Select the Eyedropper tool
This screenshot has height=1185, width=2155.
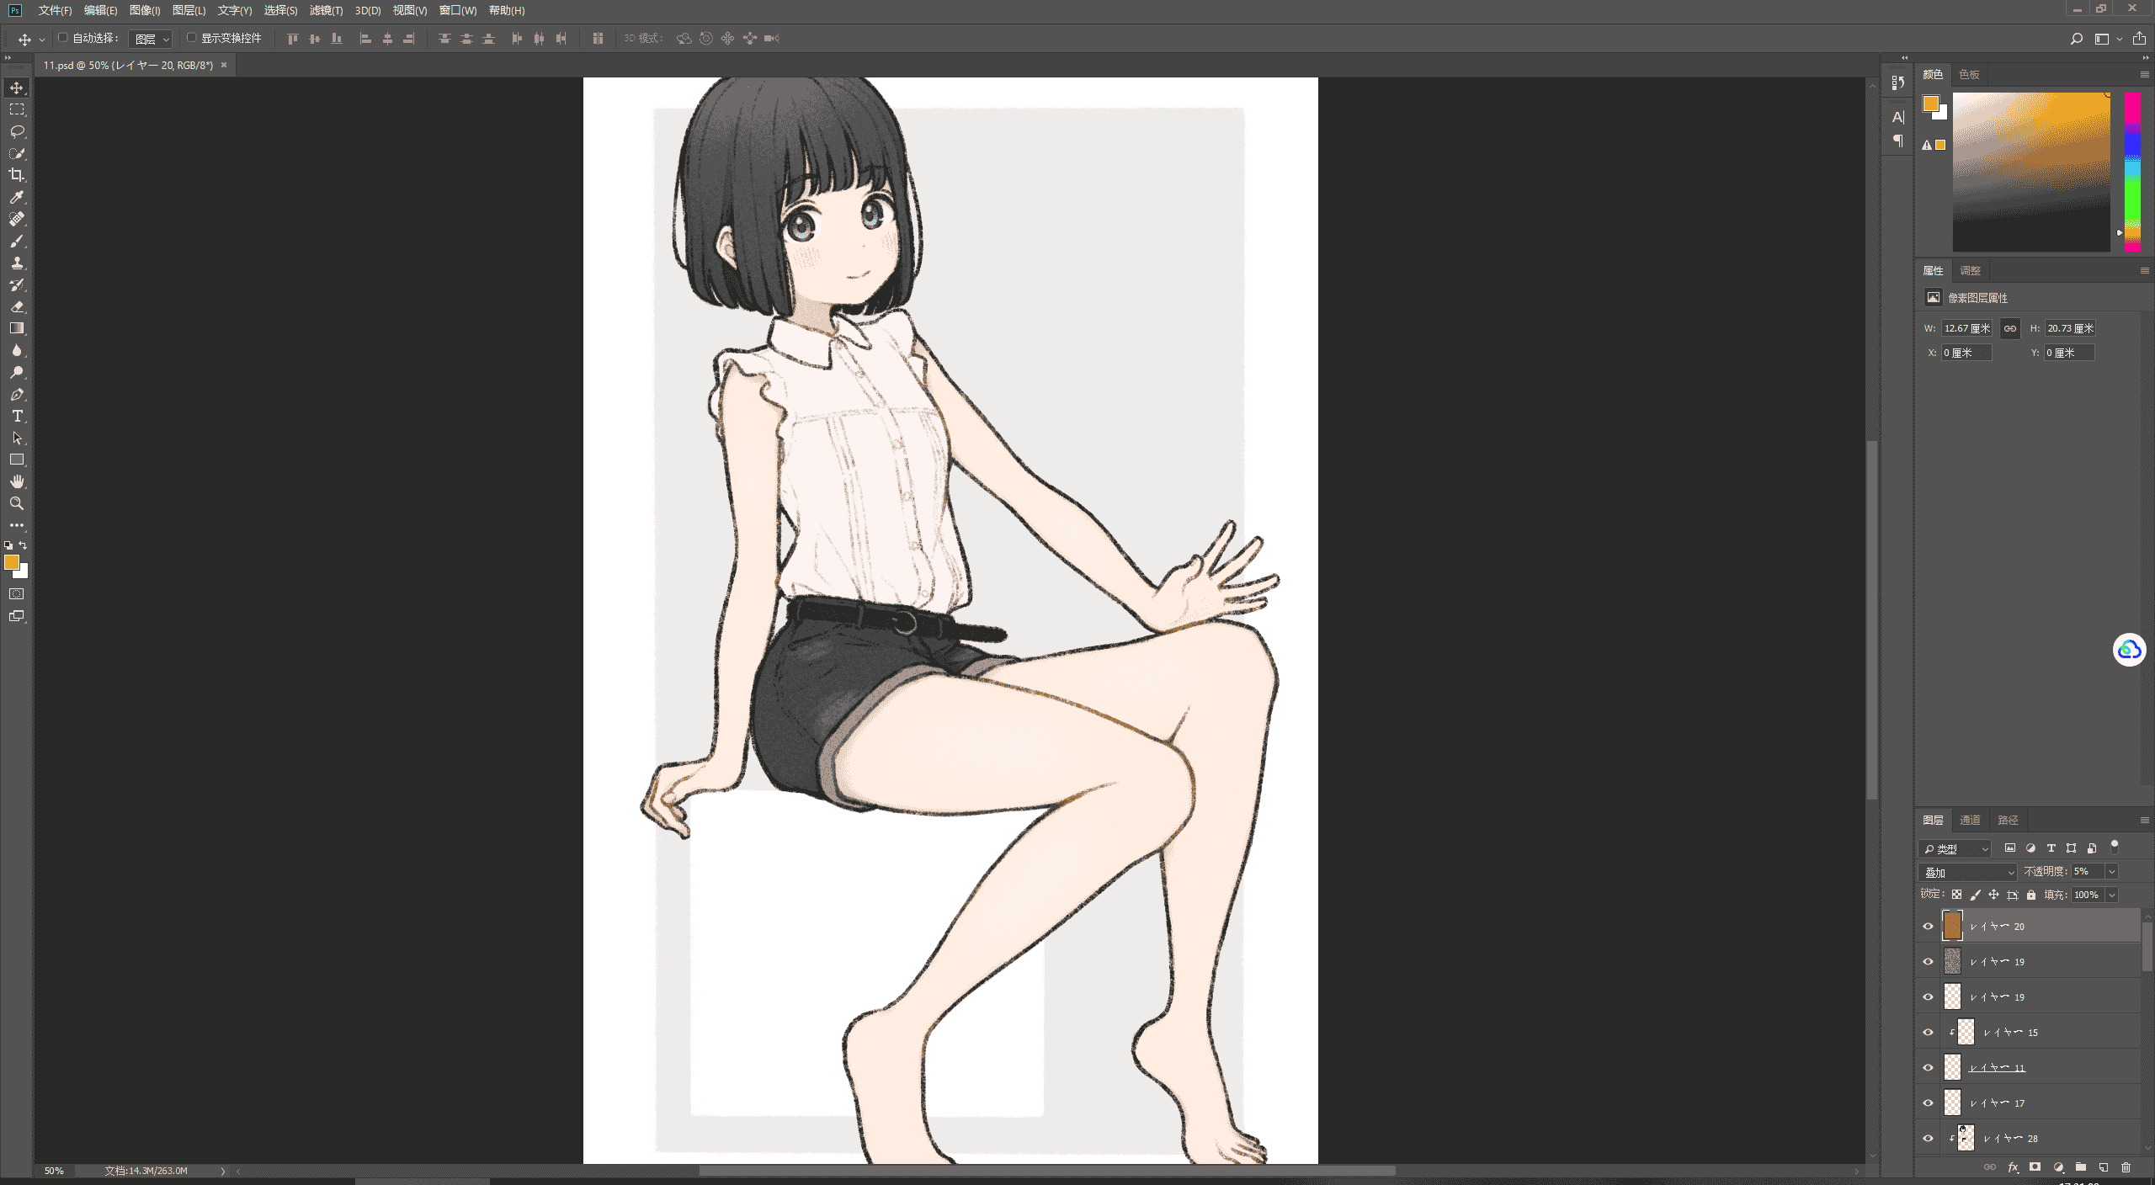pos(17,197)
